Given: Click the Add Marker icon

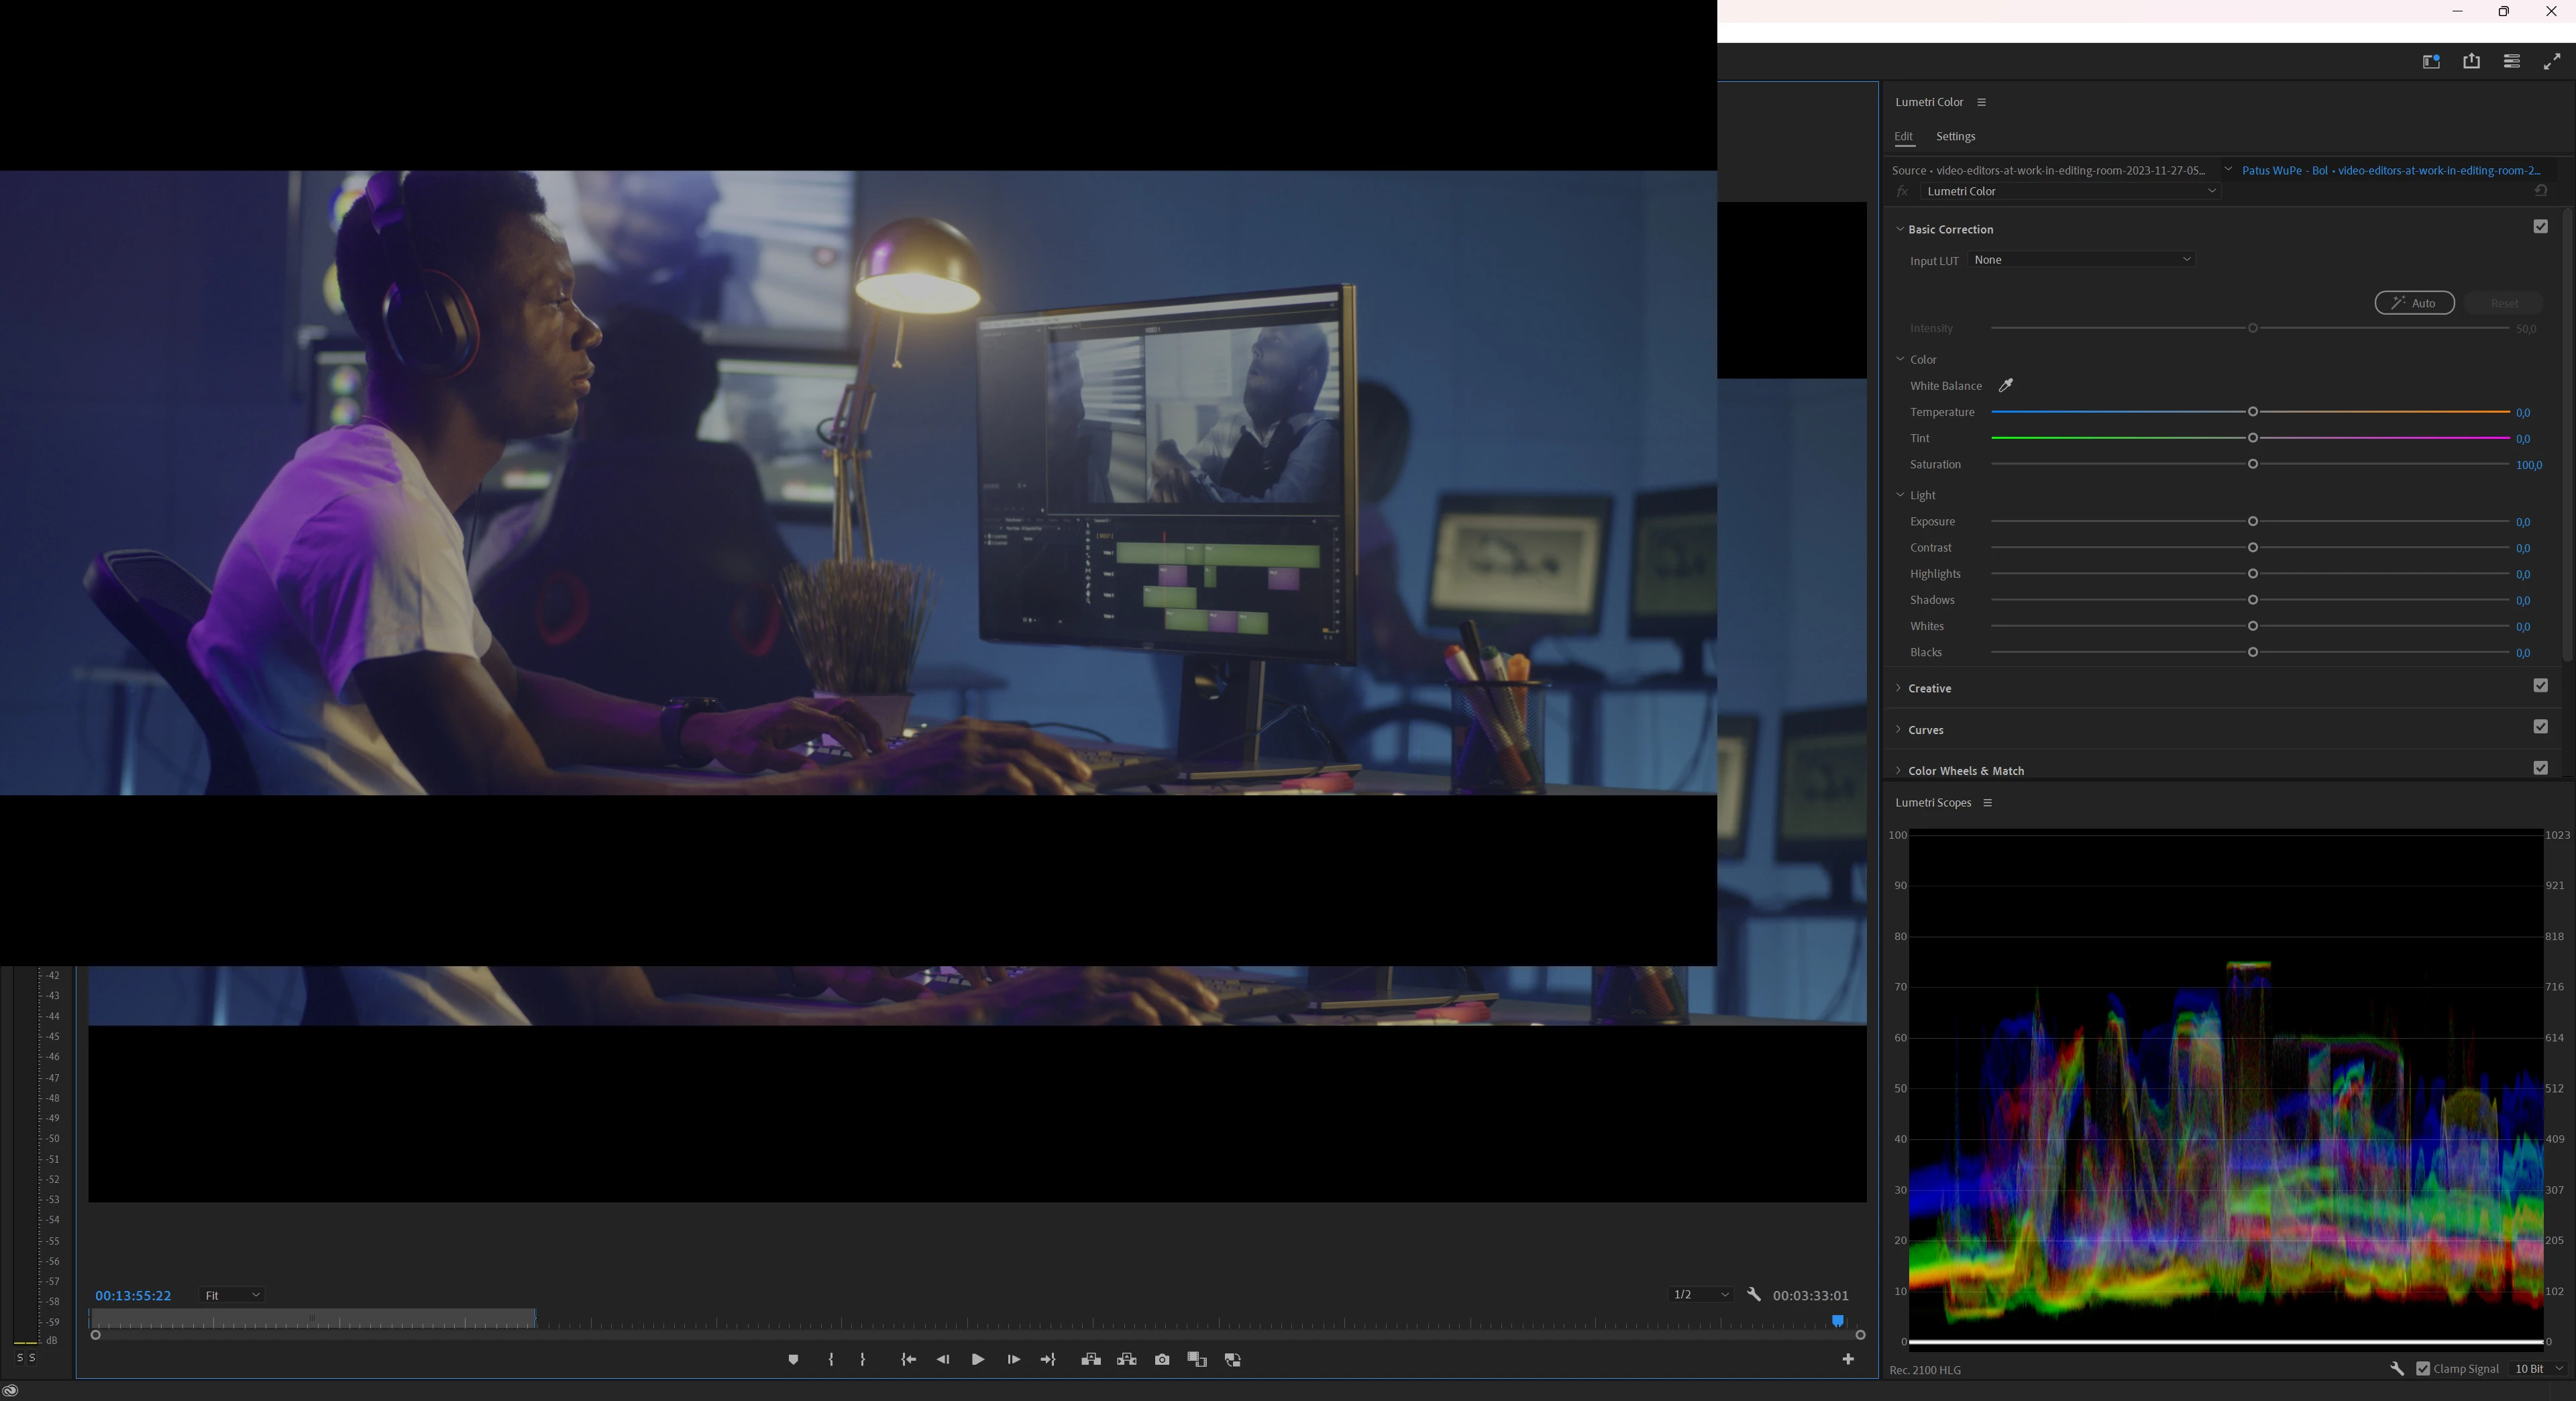Looking at the screenshot, I should point(793,1359).
